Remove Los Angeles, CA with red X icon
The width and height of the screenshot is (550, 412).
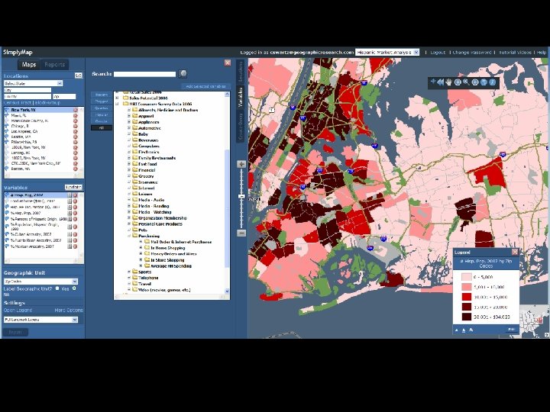(x=76, y=131)
